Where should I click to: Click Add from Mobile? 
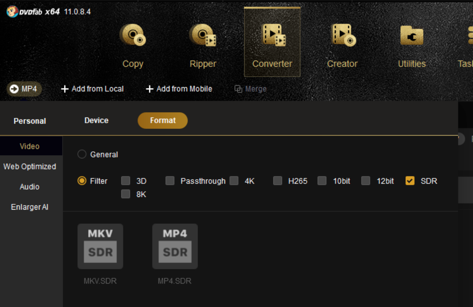(179, 89)
